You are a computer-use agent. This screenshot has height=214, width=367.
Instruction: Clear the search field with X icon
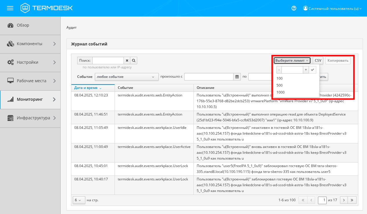[127, 61]
